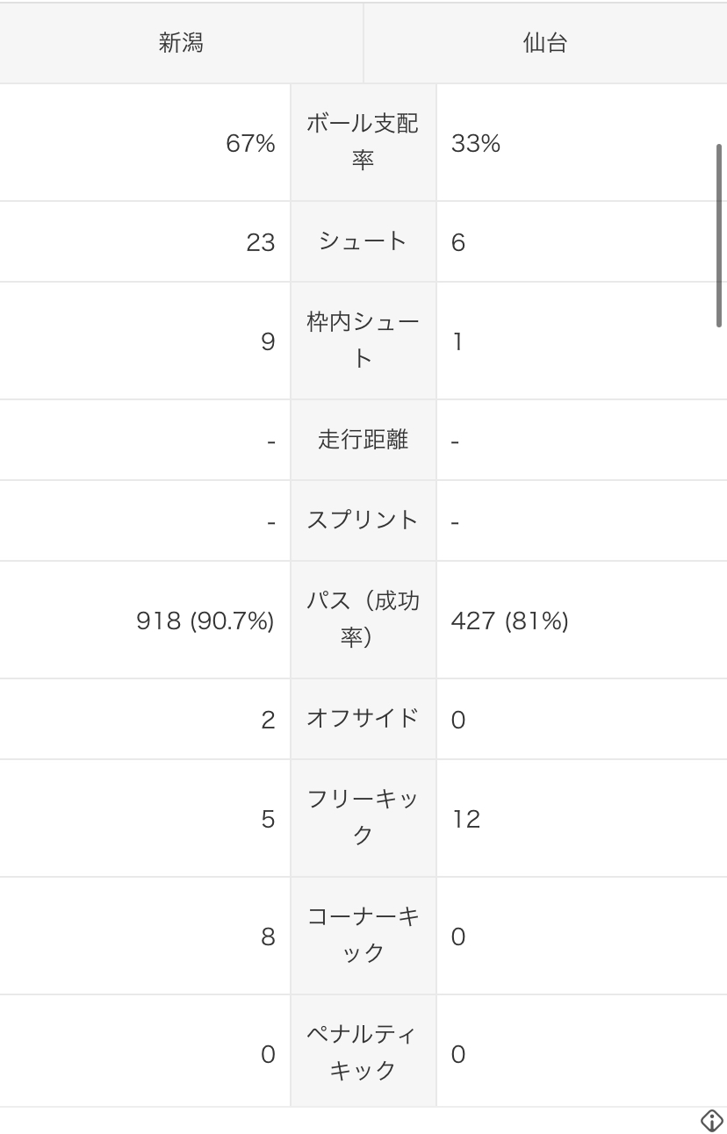
Task: Click the 走行距離 row label
Action: [x=363, y=440]
